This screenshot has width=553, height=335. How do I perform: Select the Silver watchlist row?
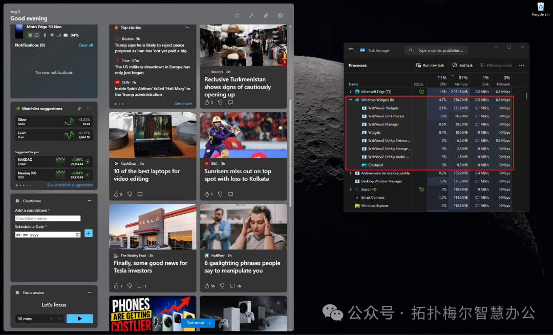click(x=54, y=122)
